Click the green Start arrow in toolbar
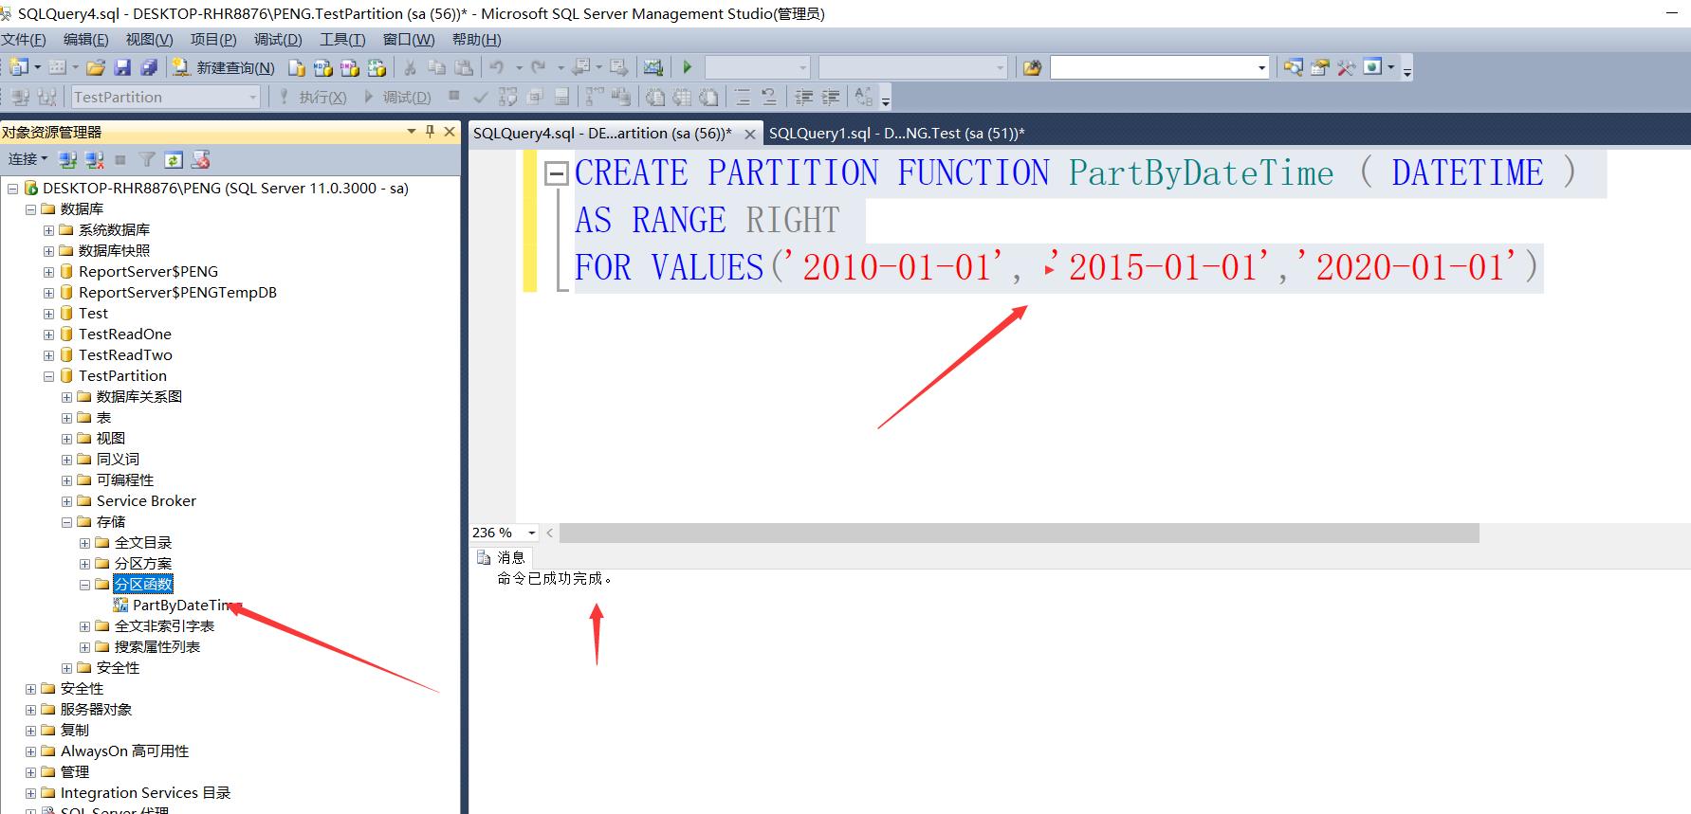Screen dimensions: 1691x814 coord(688,67)
